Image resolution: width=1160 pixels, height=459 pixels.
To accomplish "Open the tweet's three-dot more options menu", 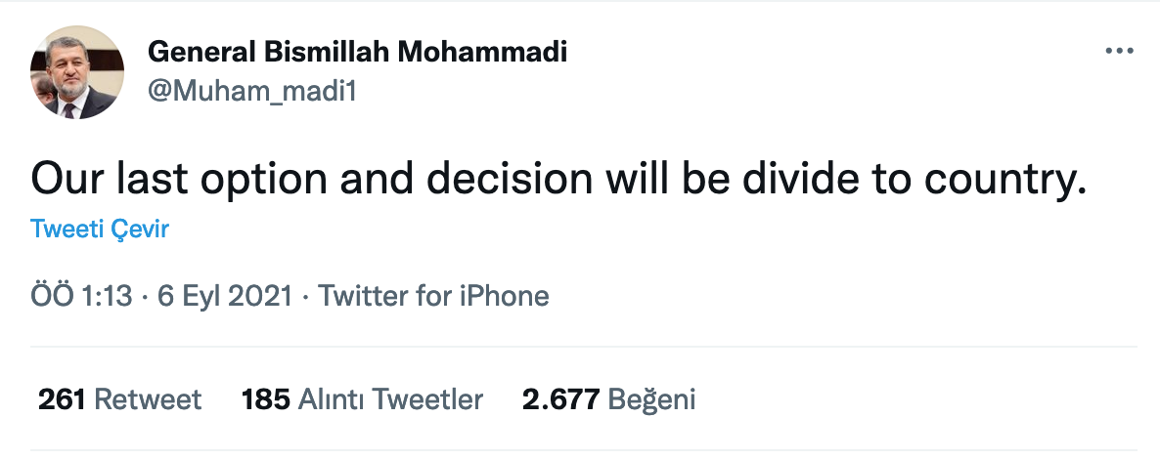I will click(x=1118, y=52).
